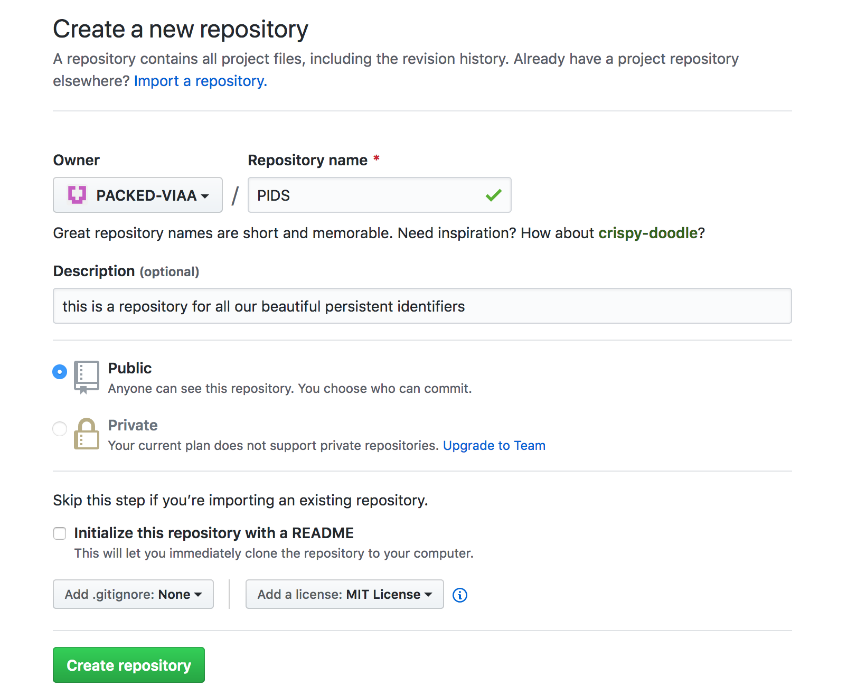Click the 'Create a new repository' heading

181,29
